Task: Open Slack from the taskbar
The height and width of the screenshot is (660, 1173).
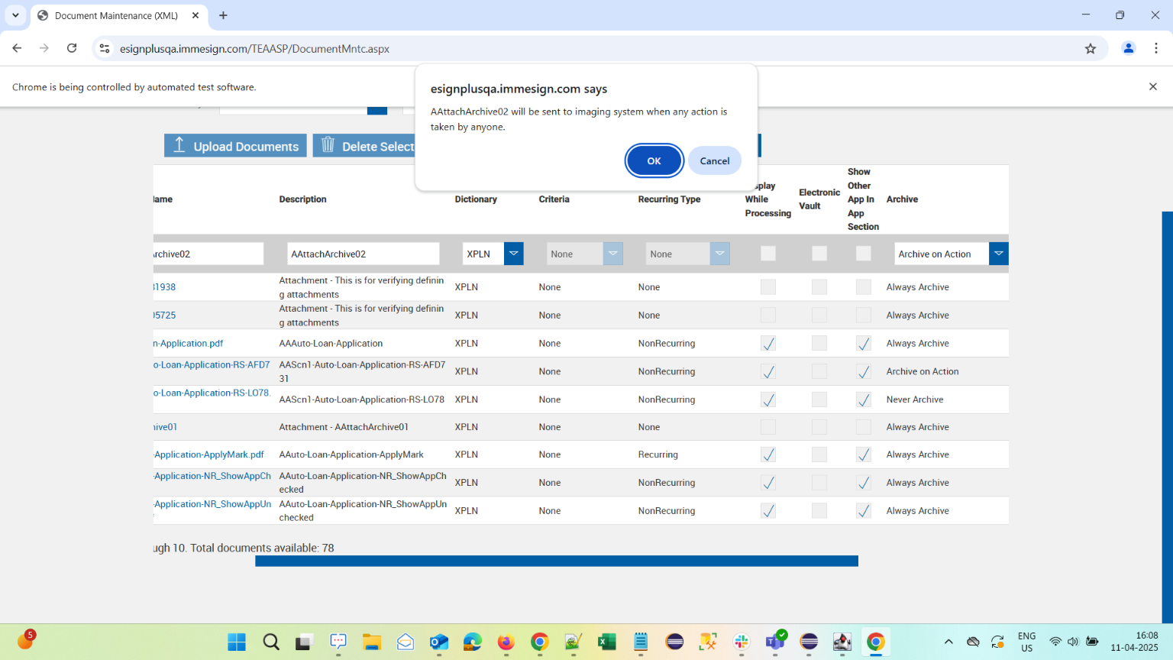Action: [x=741, y=642]
